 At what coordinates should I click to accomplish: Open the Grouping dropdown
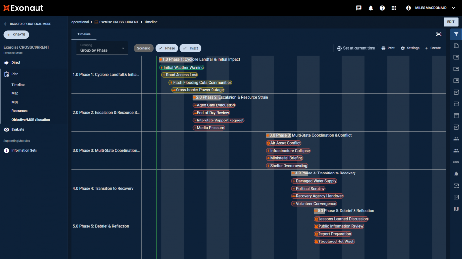[x=102, y=48]
